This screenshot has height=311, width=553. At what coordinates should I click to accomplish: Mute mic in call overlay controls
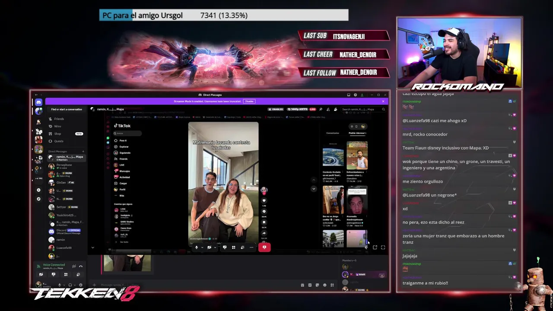tap(196, 248)
